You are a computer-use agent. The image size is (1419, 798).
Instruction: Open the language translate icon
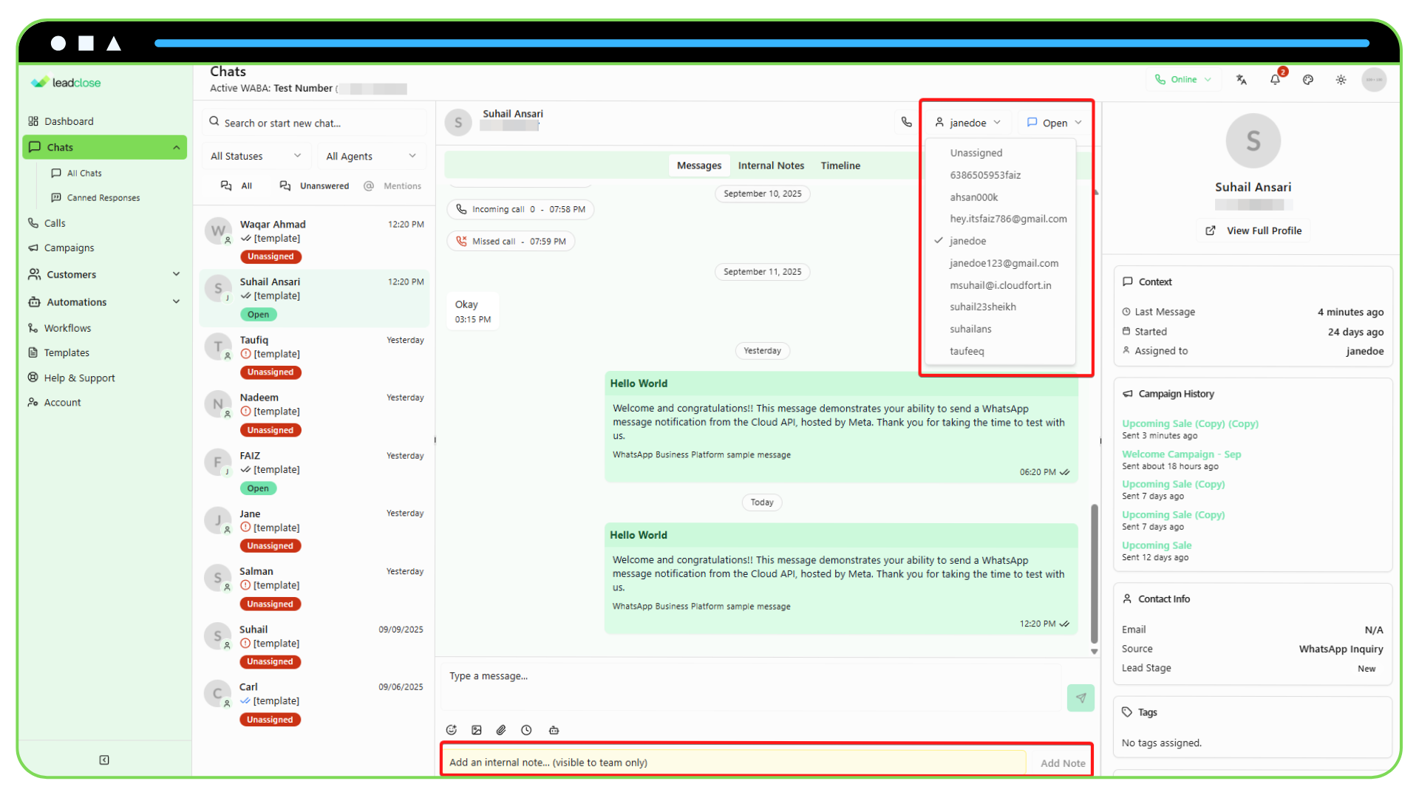coord(1242,80)
